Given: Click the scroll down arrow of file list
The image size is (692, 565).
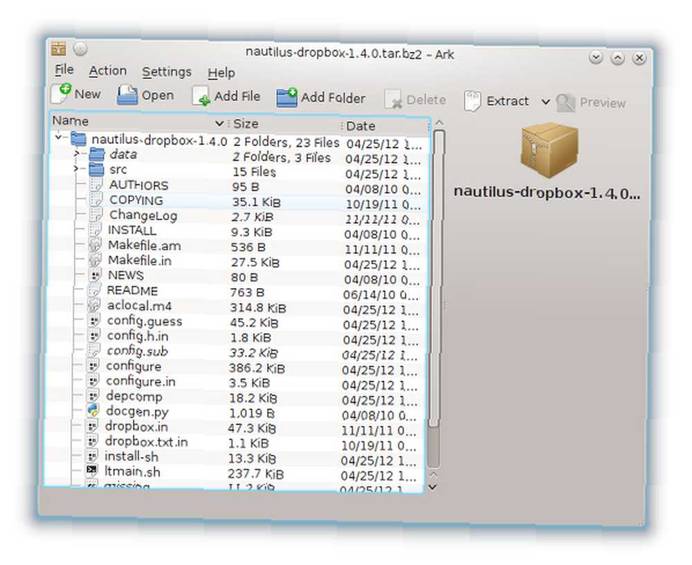Looking at the screenshot, I should (x=433, y=487).
